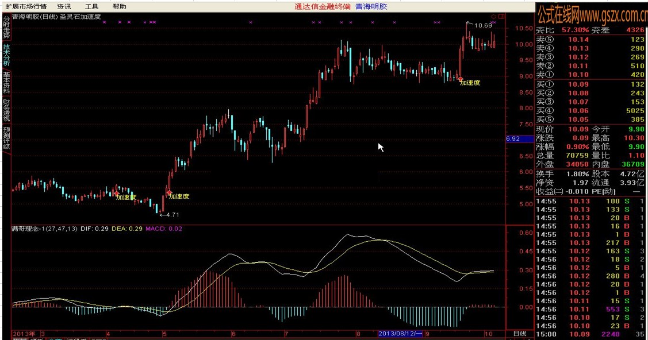Click the 通达信金融终端 title text
This screenshot has height=340, width=648.
tap(323, 6)
